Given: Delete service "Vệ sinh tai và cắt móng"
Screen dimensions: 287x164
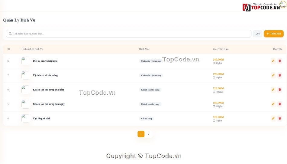Looking at the screenshot, I should tap(280, 75).
